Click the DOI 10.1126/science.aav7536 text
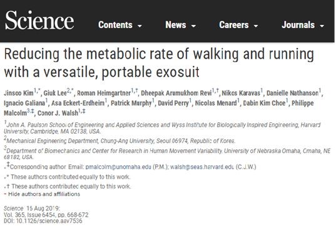This screenshot has width=336, height=226. 43,221
